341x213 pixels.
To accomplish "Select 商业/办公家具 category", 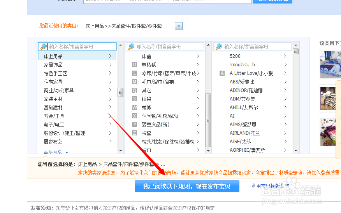I will (59, 90).
